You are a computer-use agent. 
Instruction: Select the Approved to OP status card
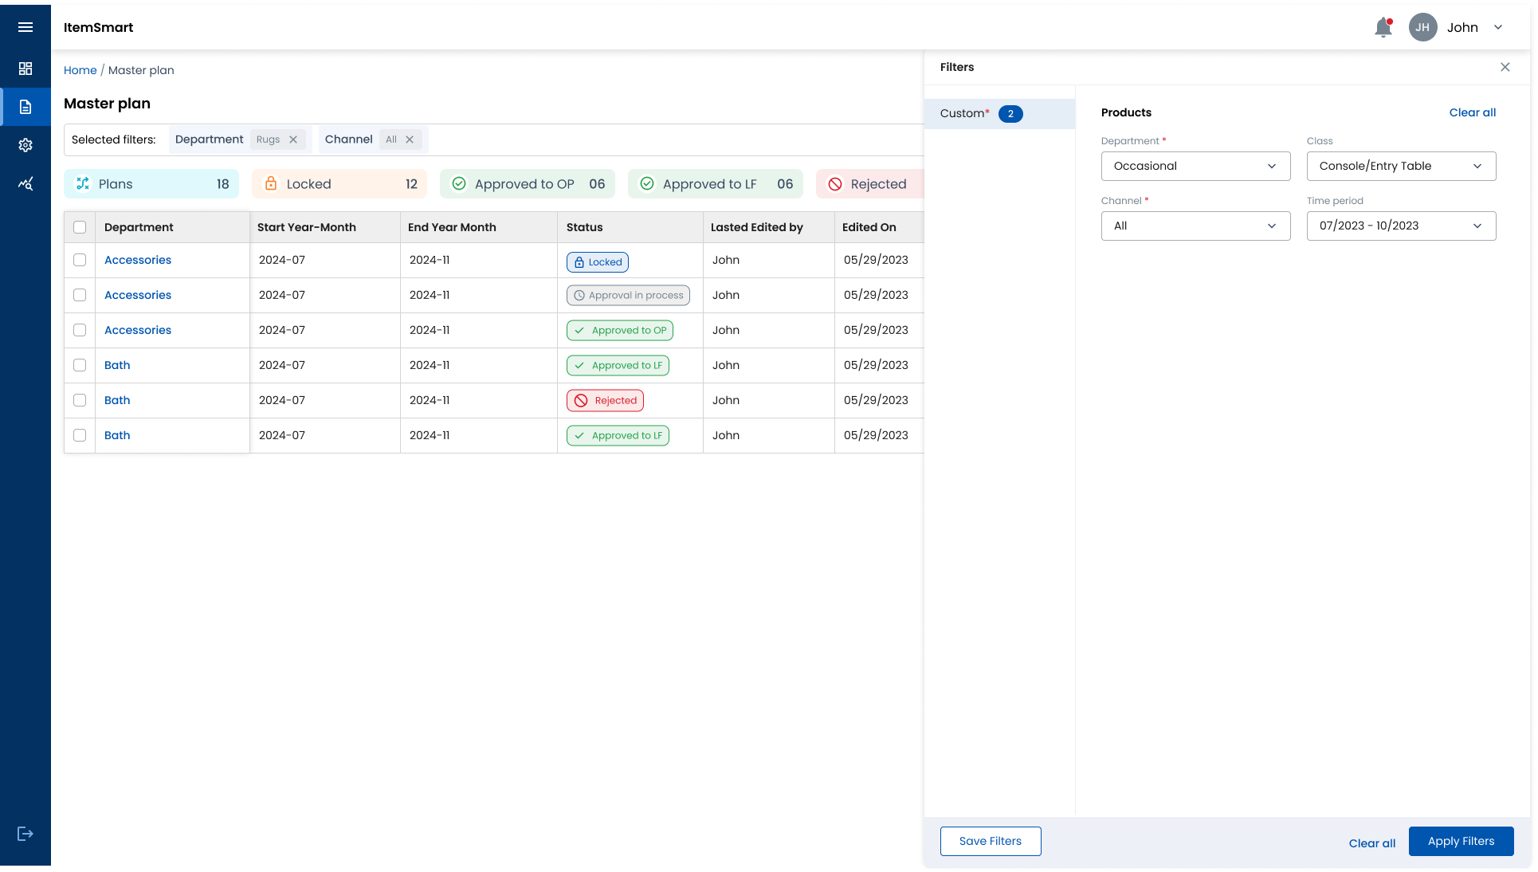(528, 184)
